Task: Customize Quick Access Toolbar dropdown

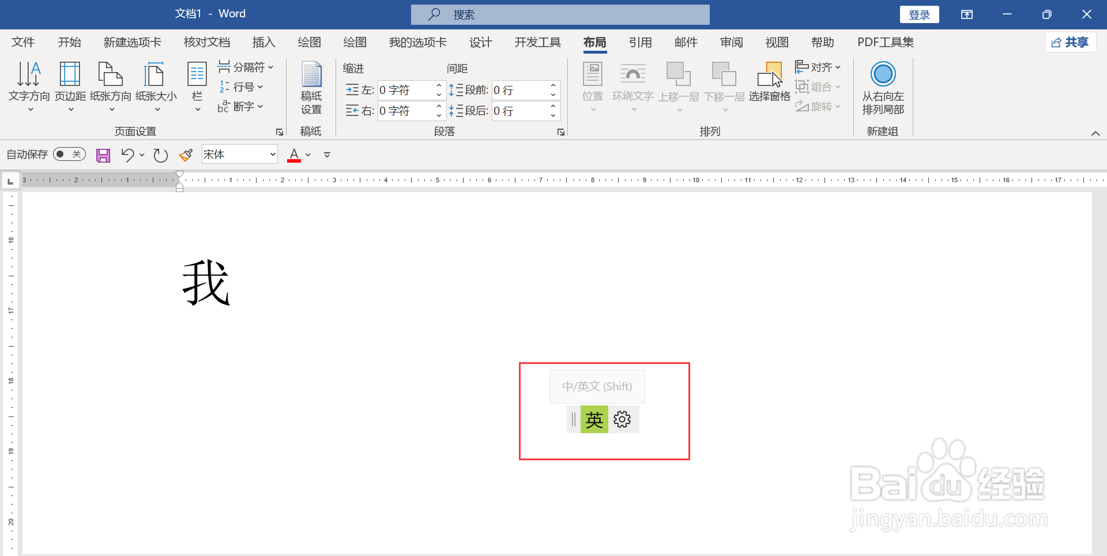Action: coord(327,155)
